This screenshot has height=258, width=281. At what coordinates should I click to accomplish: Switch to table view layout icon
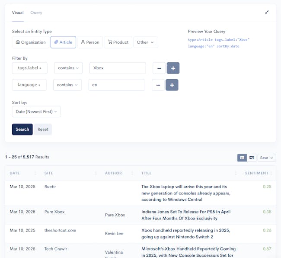point(242,158)
